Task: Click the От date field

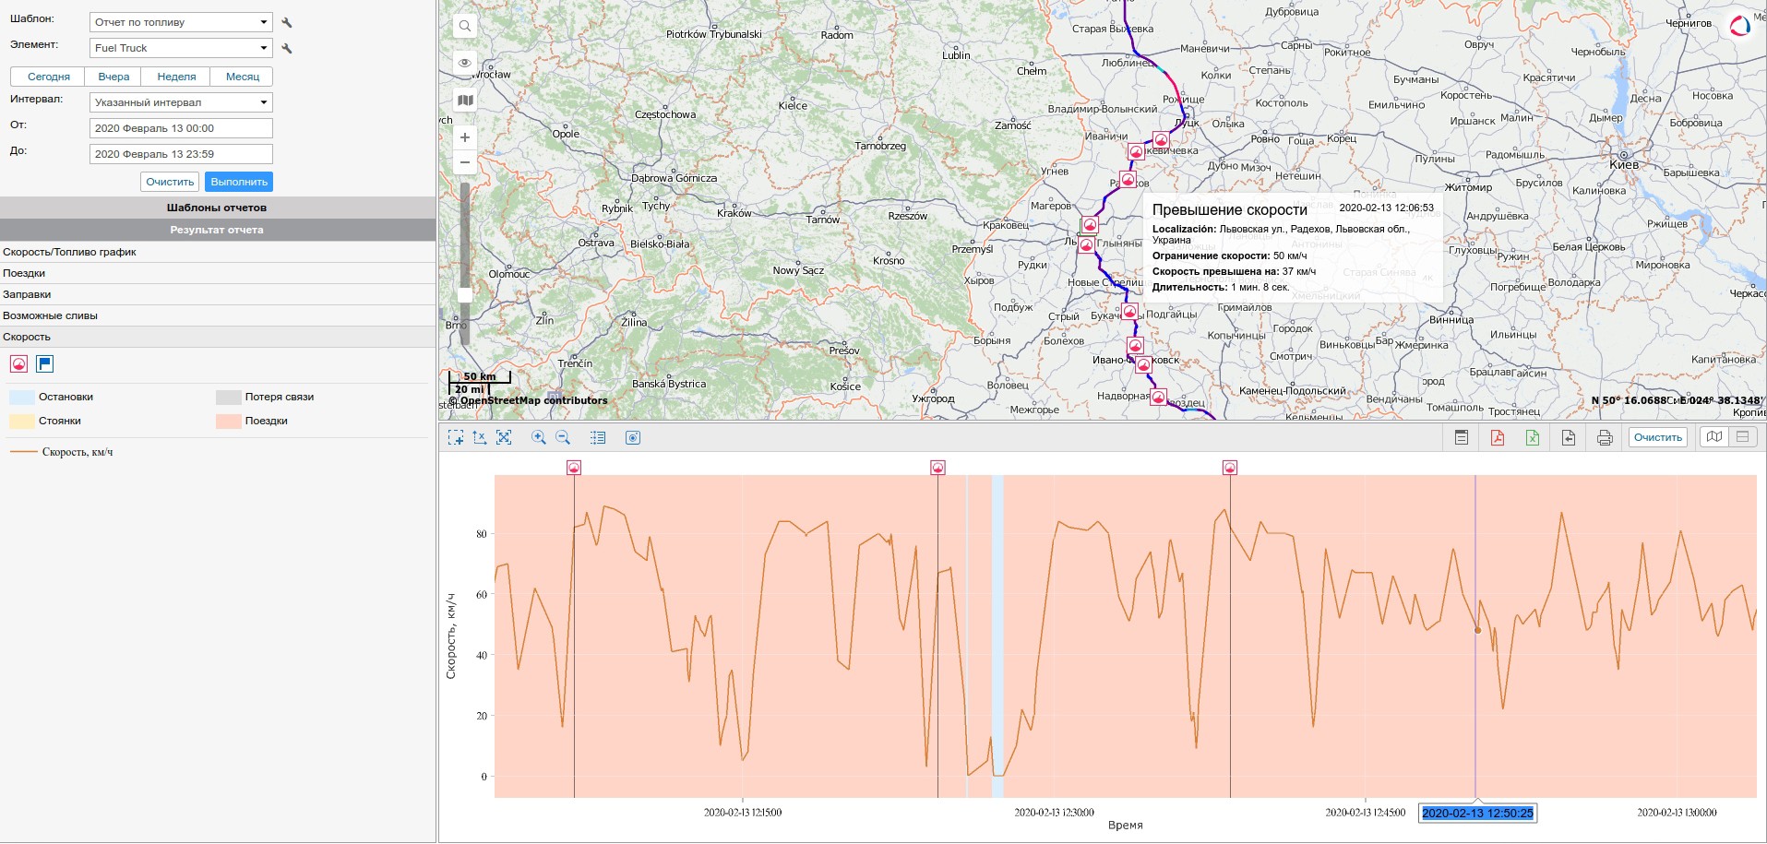Action: pos(181,128)
